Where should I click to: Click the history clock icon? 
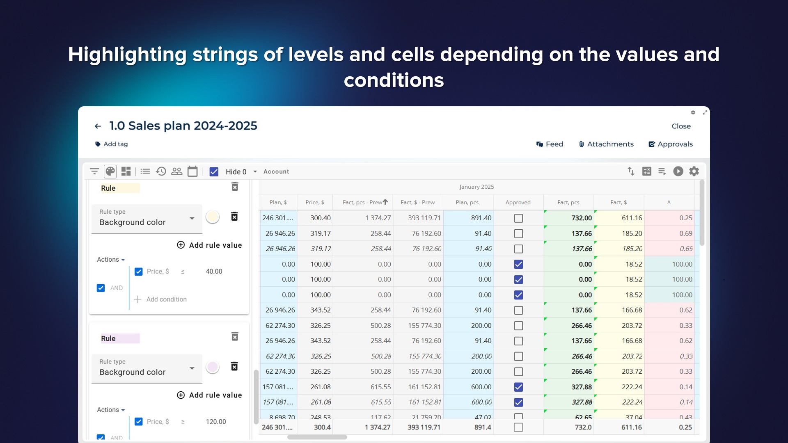tap(161, 171)
